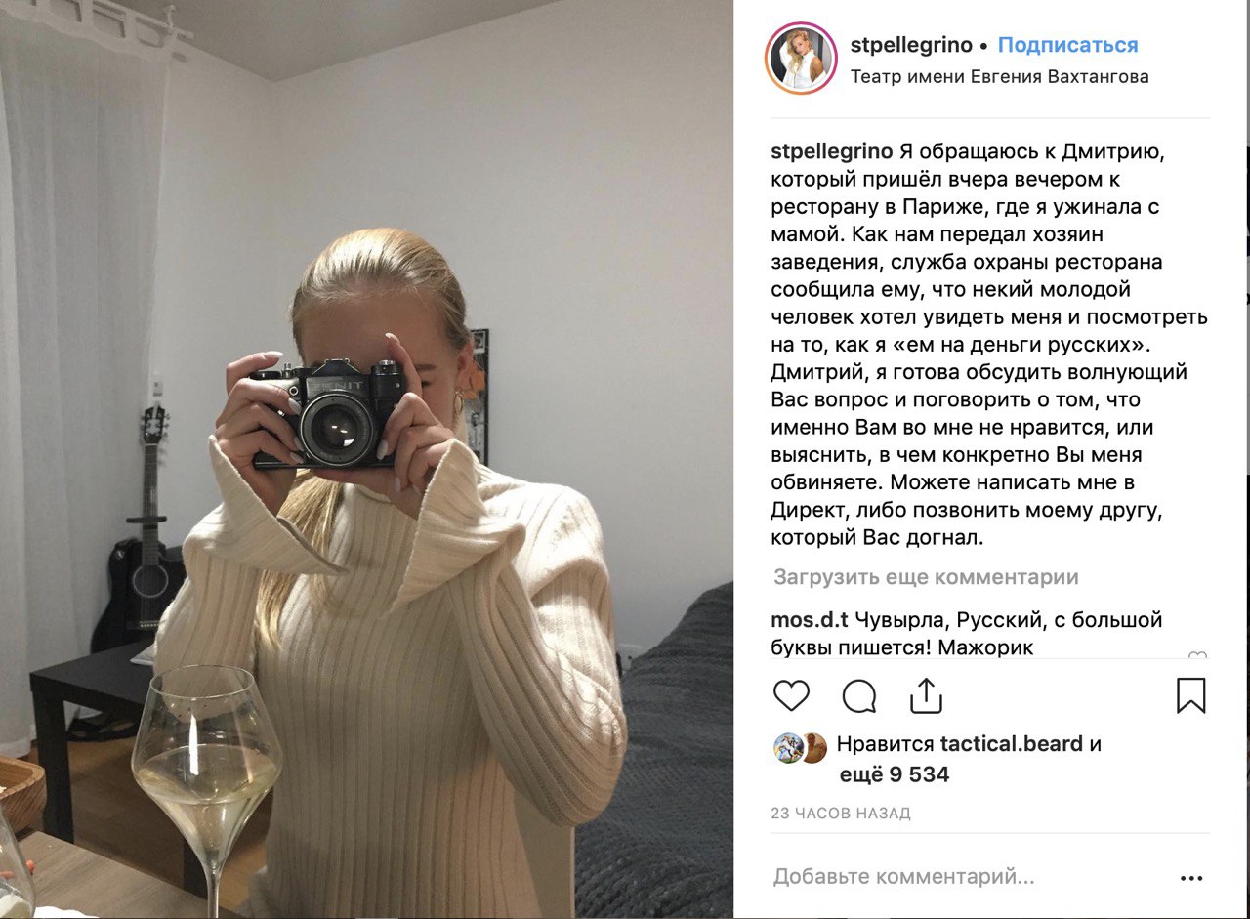Open comments via speech bubble icon
Viewport: 1250px width, 919px height.
[859, 696]
